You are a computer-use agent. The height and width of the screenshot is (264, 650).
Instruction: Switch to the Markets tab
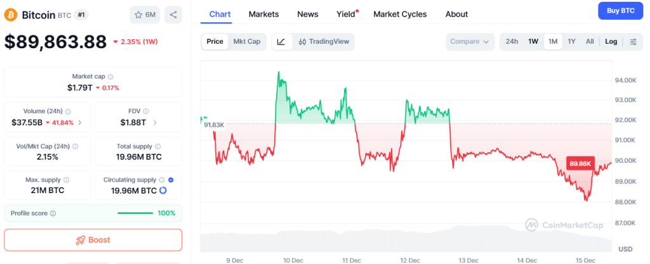tap(263, 14)
